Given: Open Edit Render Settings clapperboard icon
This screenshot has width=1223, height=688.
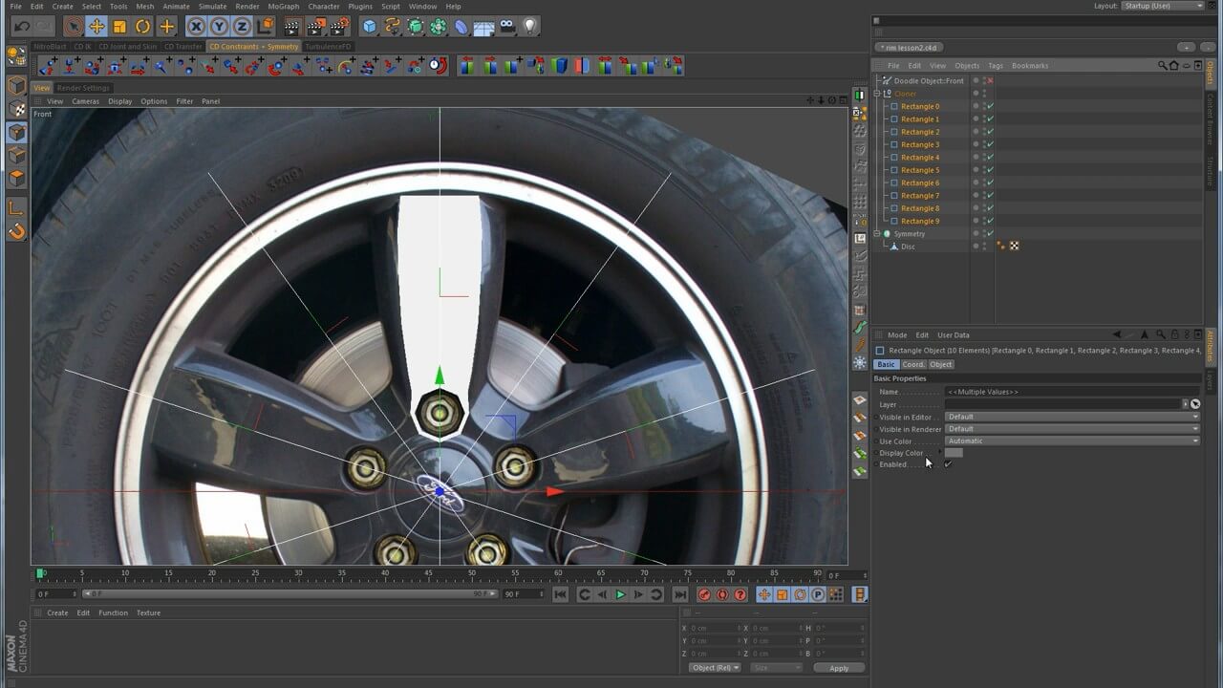Looking at the screenshot, I should coord(337,26).
